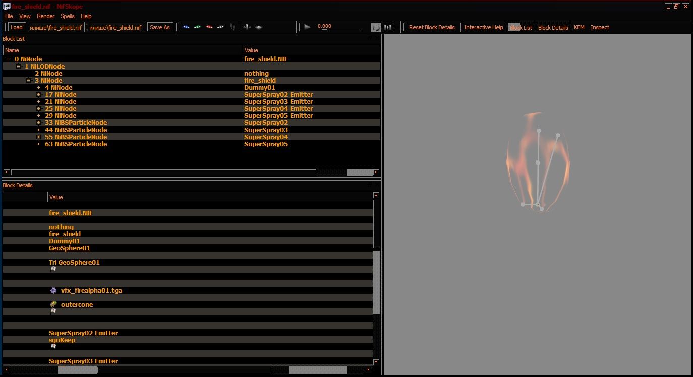Click Block List scrollbar right arrow
693x377 pixels.
coord(376,172)
